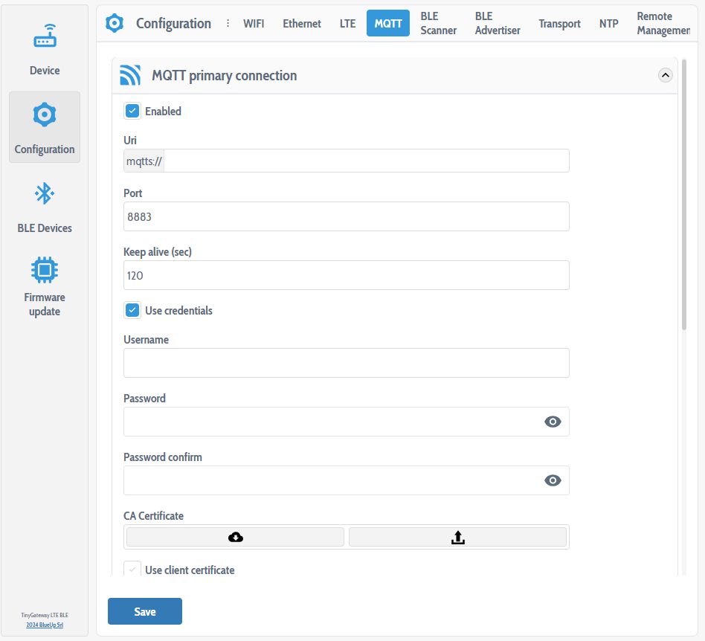This screenshot has height=641, width=705.
Task: Click the MQTT primary connection signal icon
Action: [130, 75]
